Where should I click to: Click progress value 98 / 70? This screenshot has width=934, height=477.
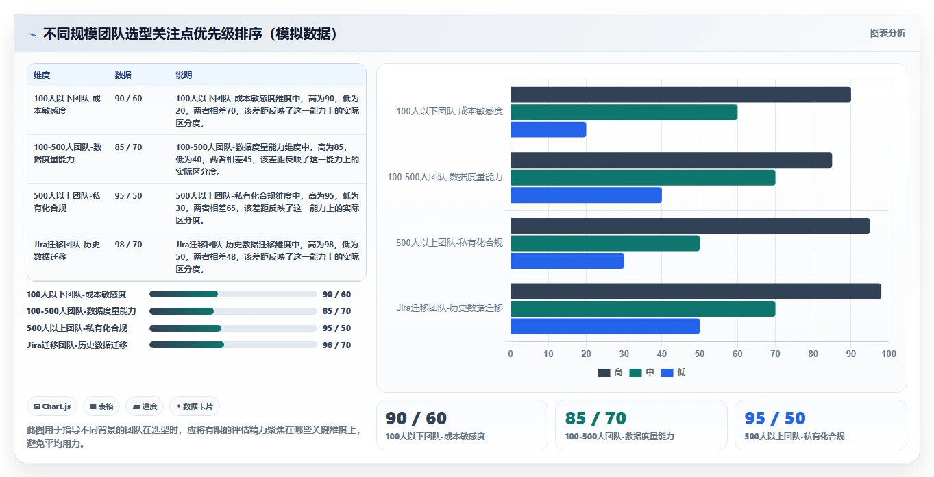[336, 345]
